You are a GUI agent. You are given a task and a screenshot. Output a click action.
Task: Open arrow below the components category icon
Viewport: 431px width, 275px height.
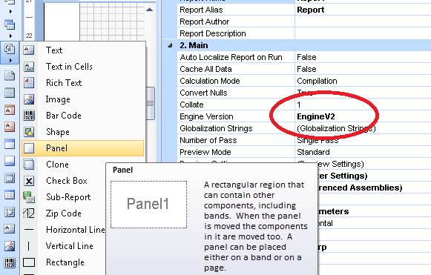pos(10,60)
